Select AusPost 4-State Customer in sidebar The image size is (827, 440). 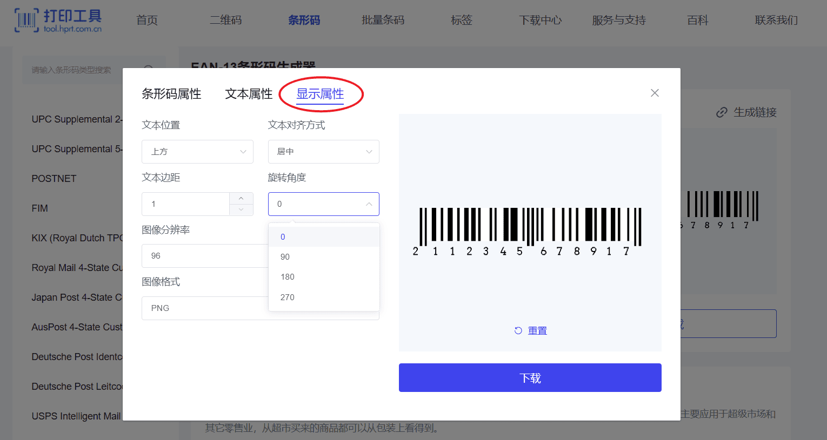[x=77, y=327]
